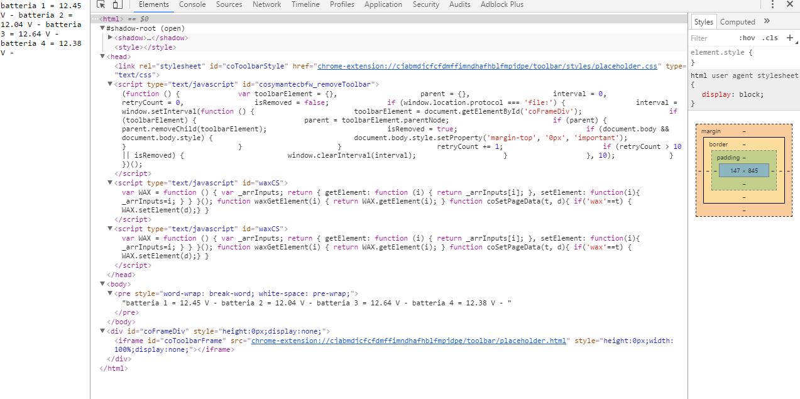Toggle the :hov element state panel
Screen dimensions: 800x399
(x=747, y=38)
